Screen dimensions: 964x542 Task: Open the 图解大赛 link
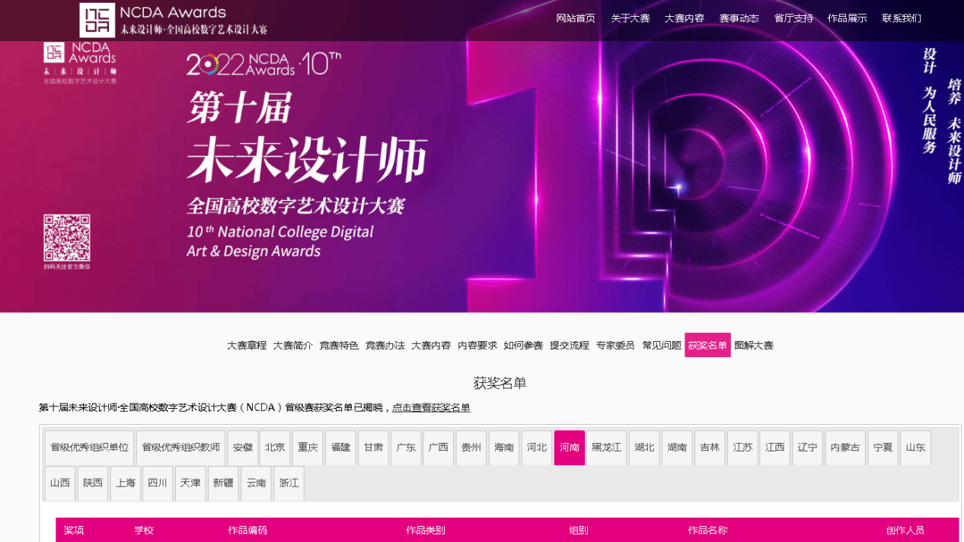point(754,346)
